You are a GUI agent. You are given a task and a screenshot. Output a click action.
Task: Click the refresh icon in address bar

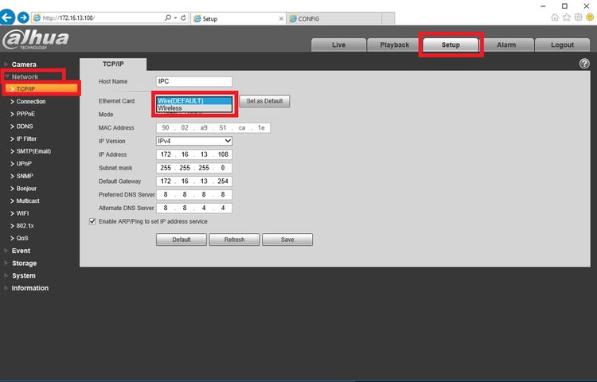[184, 18]
